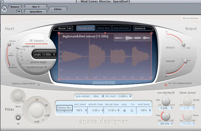
Task: Toggle rev vol compensation
Action: pyautogui.click(x=166, y=85)
